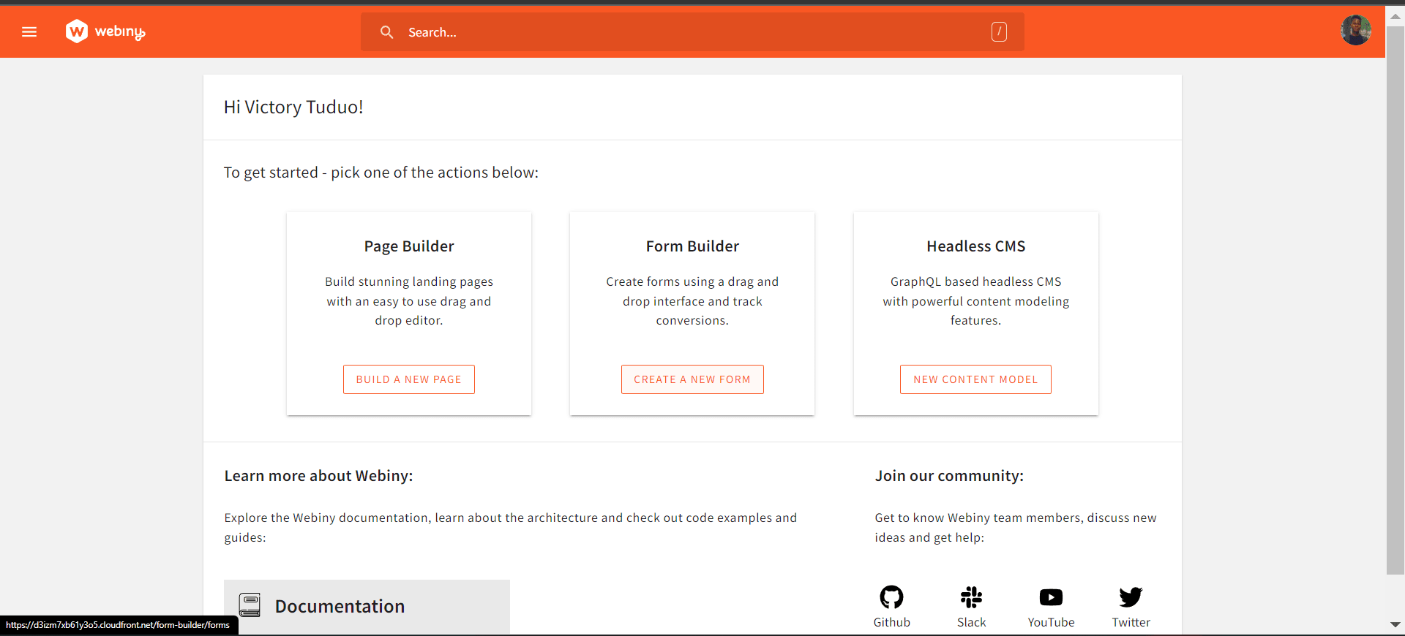Click the slash shortcut key icon

(x=999, y=31)
